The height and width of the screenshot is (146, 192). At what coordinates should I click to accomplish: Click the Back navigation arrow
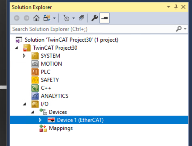click(17, 18)
